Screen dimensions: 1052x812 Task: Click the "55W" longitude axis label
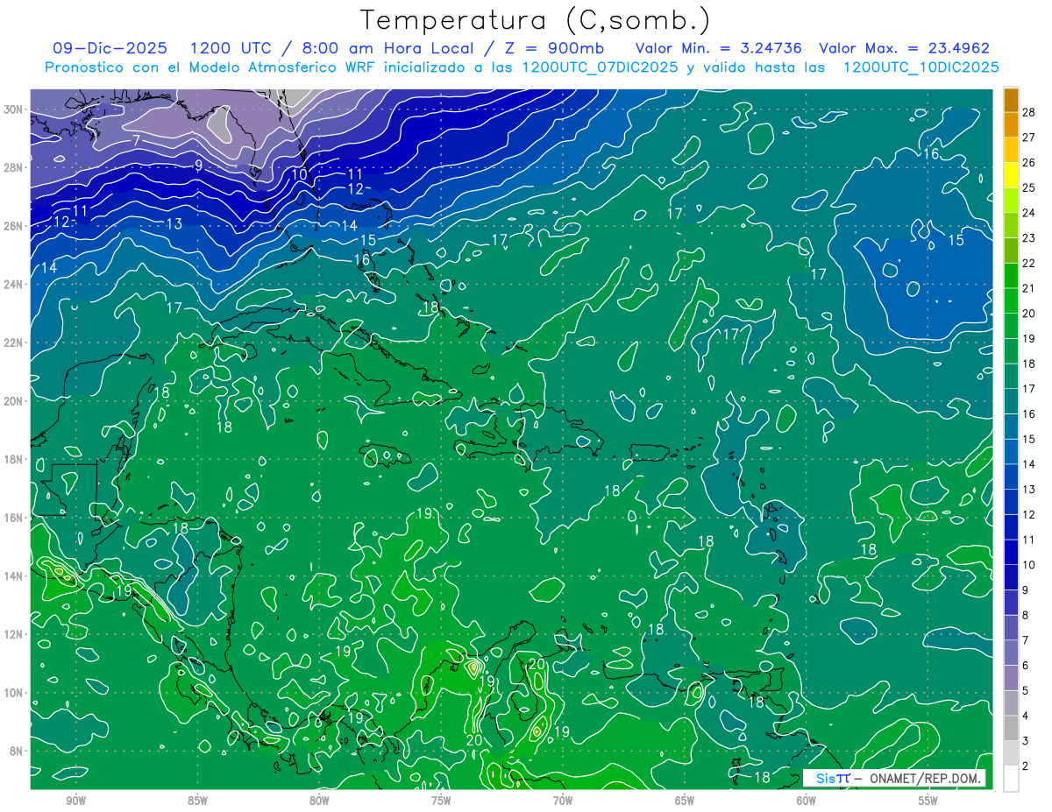tap(928, 800)
